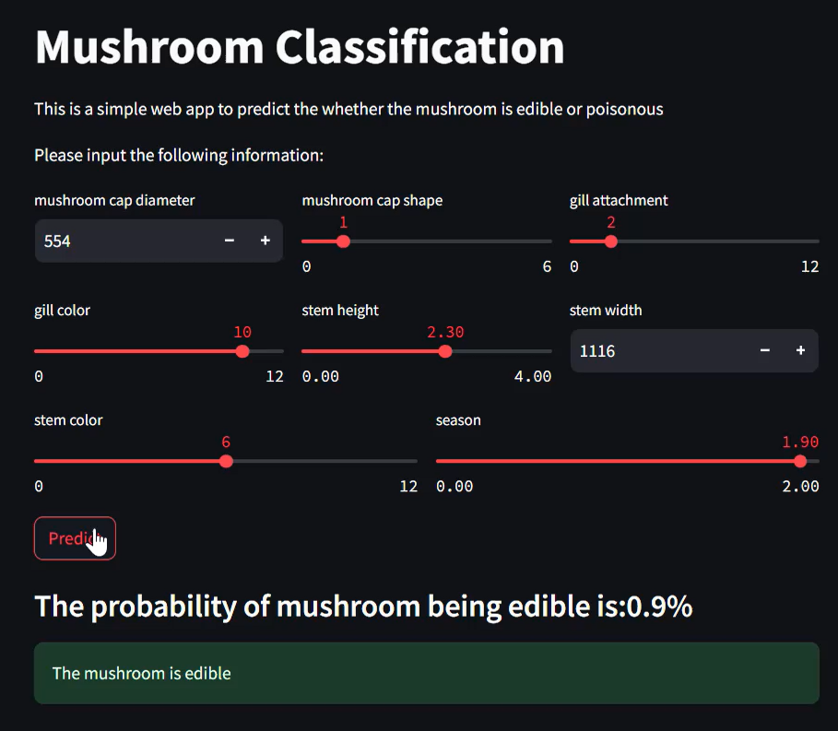Click the right end of the mushroom cap shape track
Viewport: 838px width, 731px height.
549,242
